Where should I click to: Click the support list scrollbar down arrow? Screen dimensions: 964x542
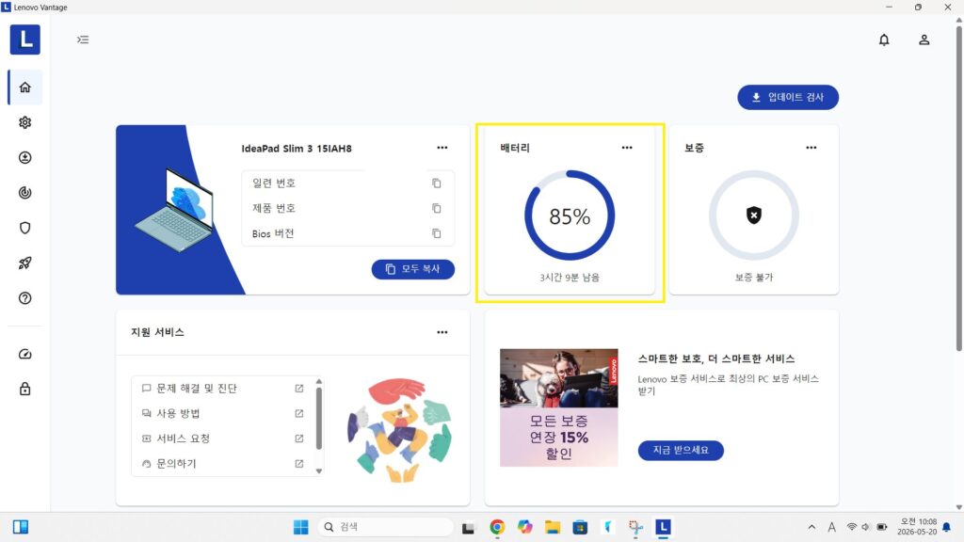click(318, 471)
